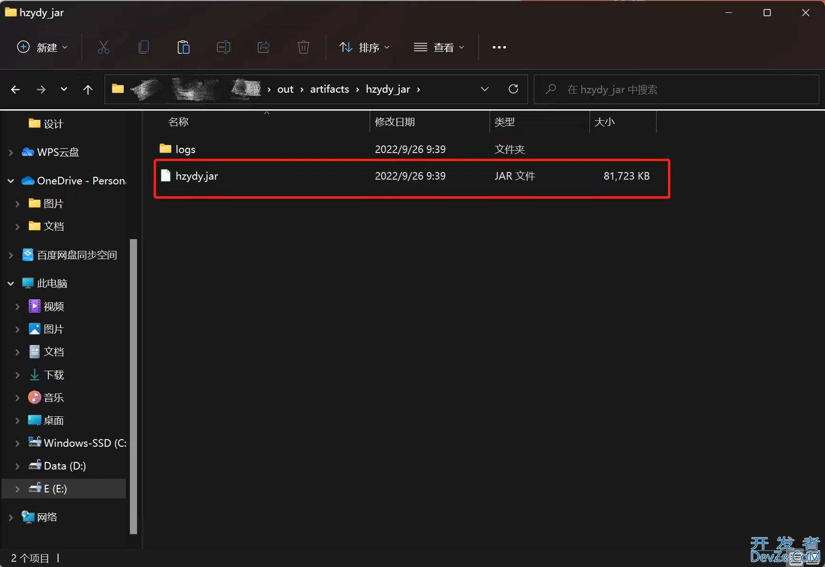825x567 pixels.
Task: Sort by Type (类型) column header
Action: click(x=504, y=122)
